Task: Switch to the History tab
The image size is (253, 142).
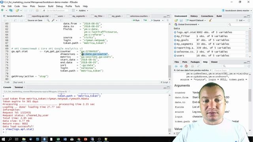Action: (194, 16)
